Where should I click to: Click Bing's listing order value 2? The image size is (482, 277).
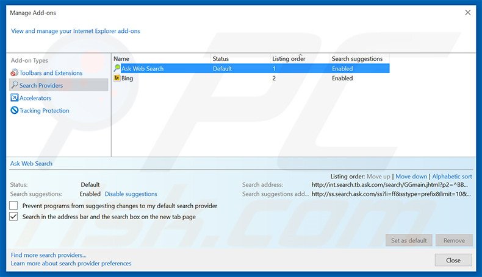[274, 78]
